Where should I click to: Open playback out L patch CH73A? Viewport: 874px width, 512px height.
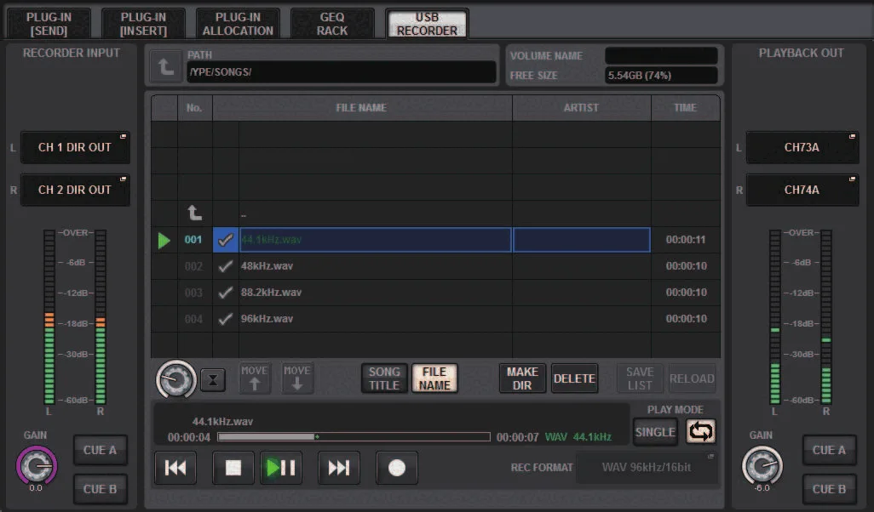(x=802, y=147)
